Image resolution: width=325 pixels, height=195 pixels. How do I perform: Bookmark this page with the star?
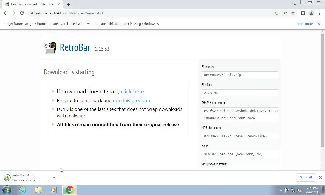point(293,13)
